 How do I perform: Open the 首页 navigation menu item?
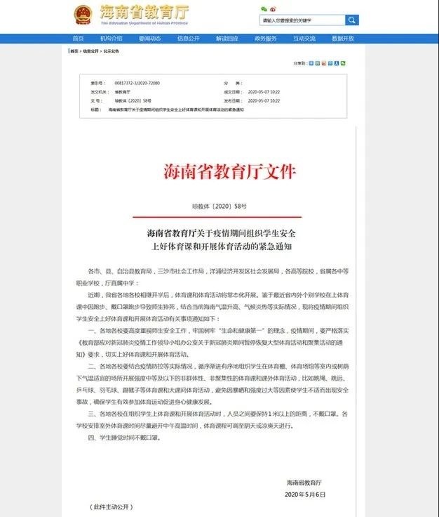[x=79, y=38]
